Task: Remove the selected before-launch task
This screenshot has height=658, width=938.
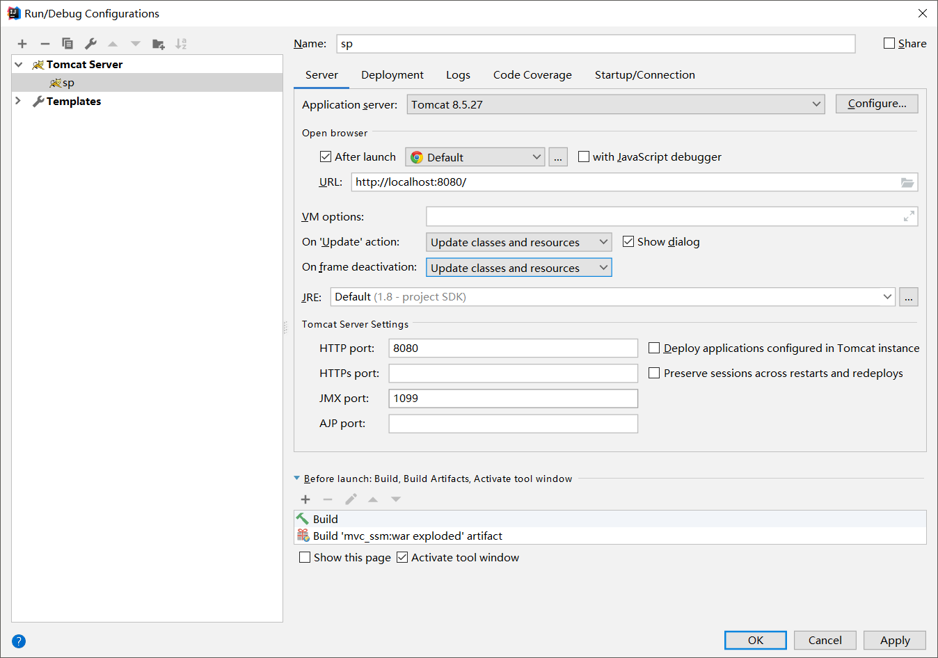Action: (x=328, y=499)
